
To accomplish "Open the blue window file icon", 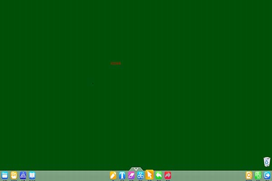I will click(x=4, y=175).
